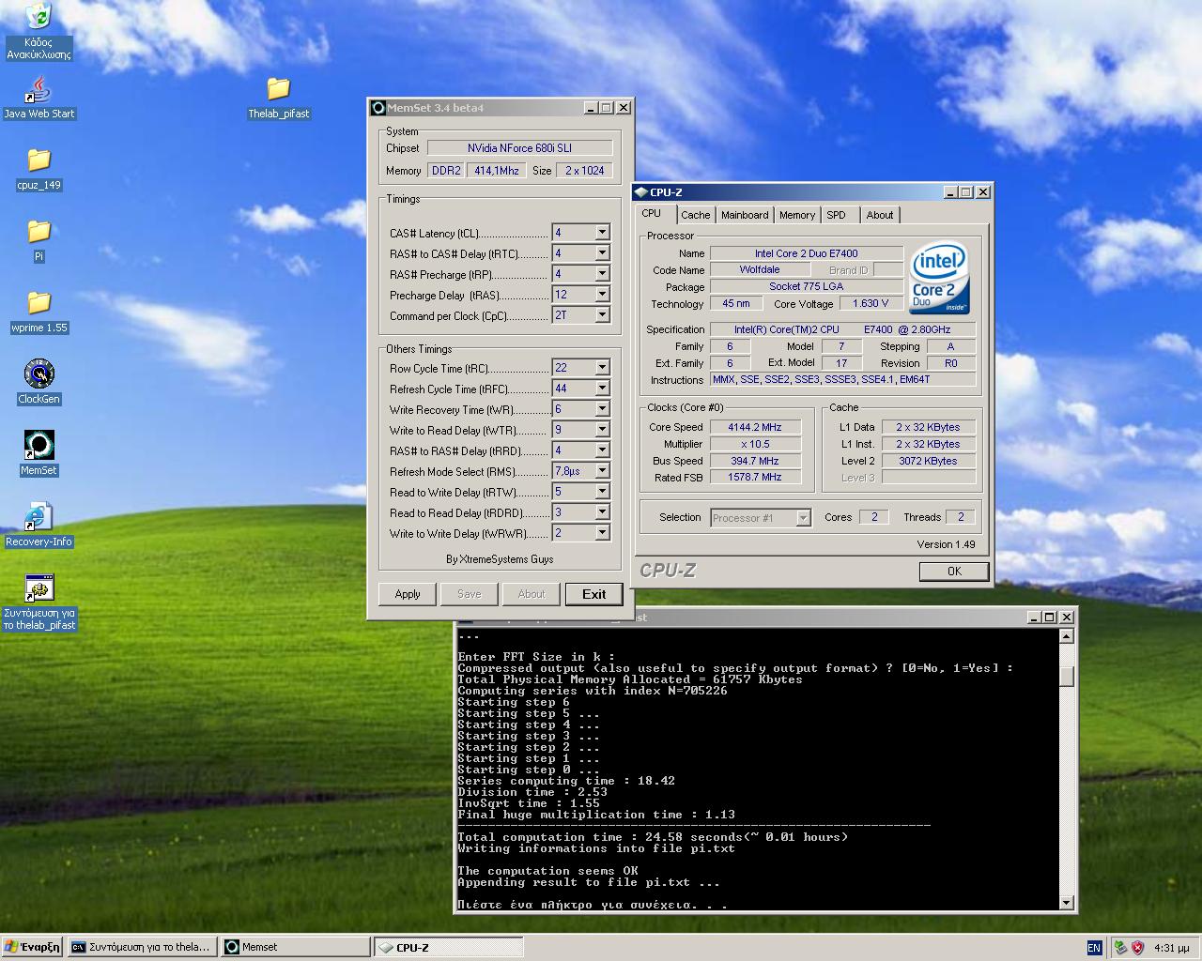Open RAS# Precharge (tRP) dropdown

602,274
